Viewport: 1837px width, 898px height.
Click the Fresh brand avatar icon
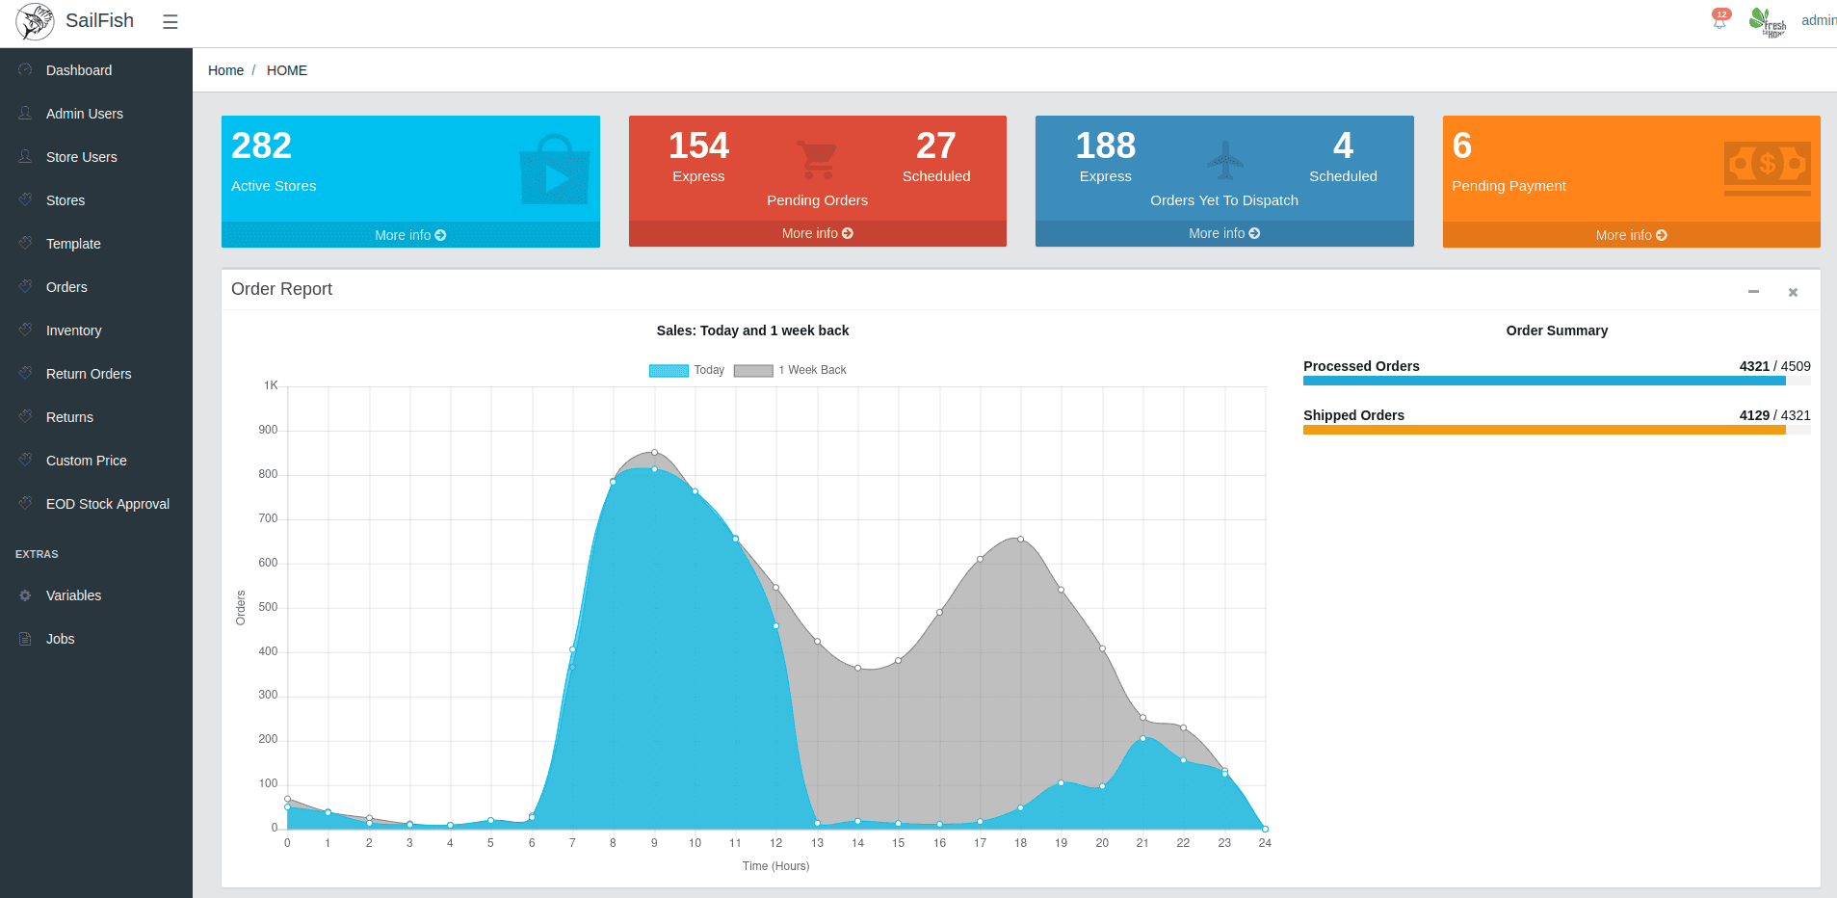pyautogui.click(x=1767, y=21)
